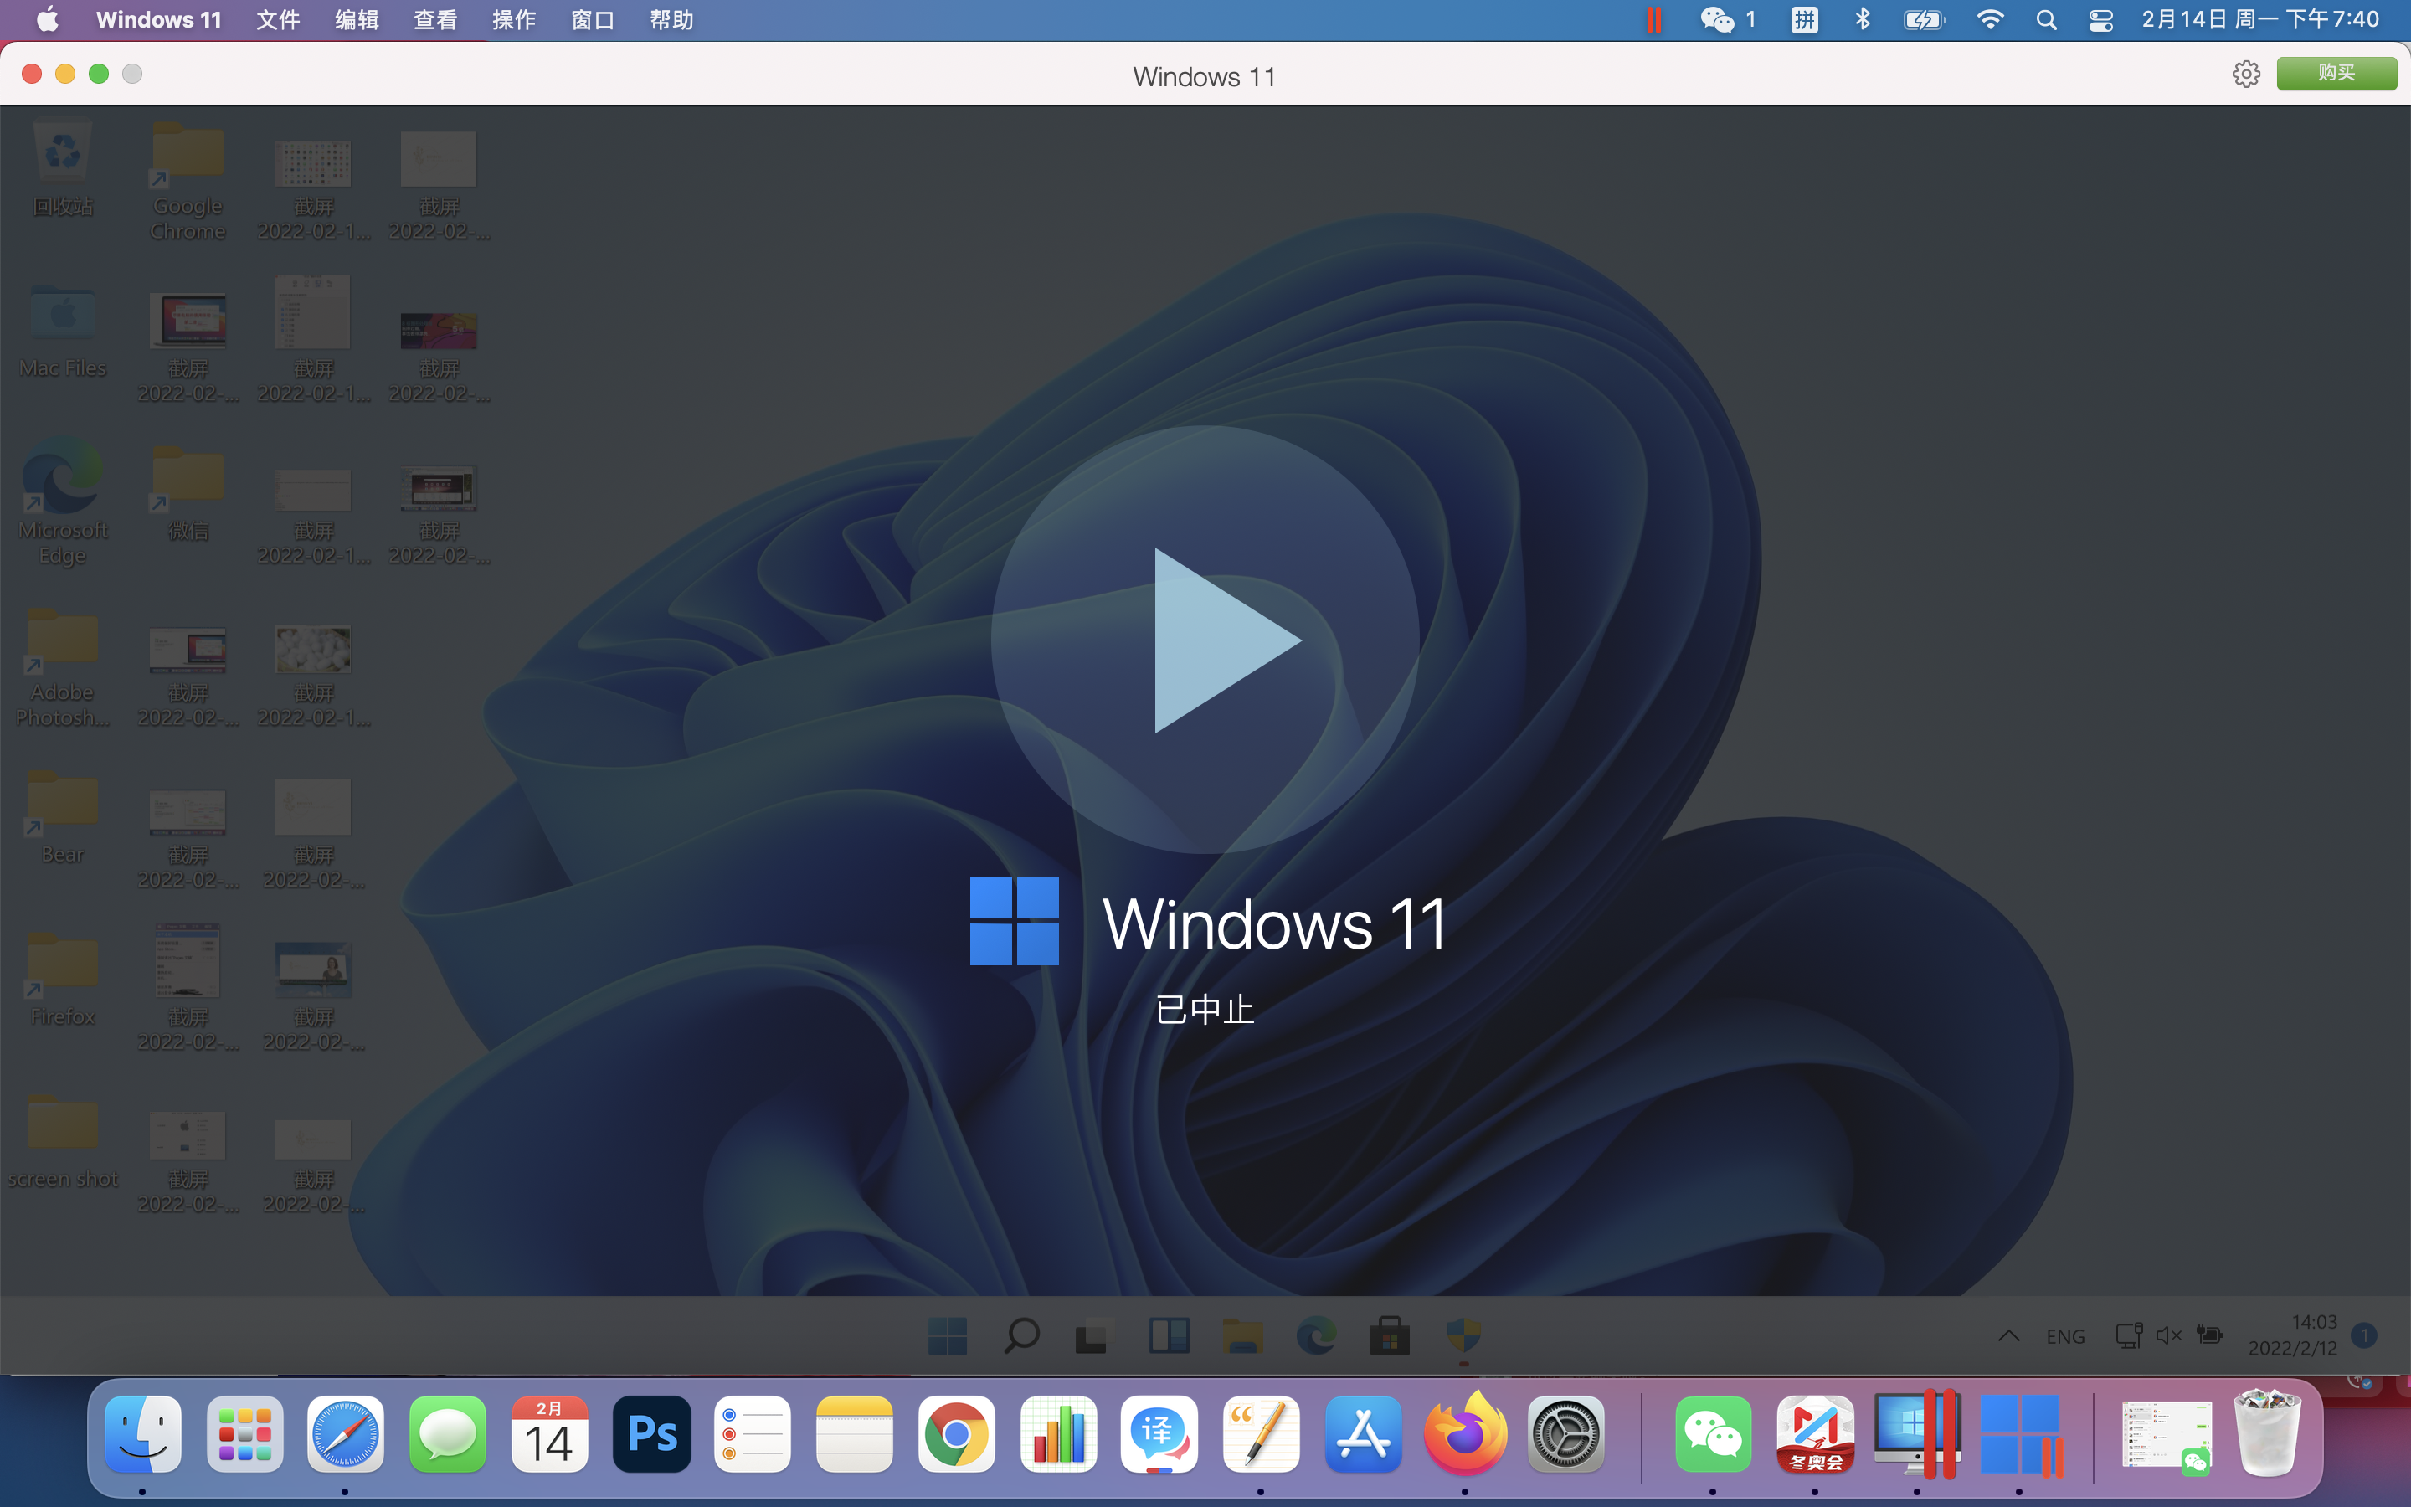Open the translate app in Dock
The width and height of the screenshot is (2411, 1507).
click(x=1159, y=1434)
